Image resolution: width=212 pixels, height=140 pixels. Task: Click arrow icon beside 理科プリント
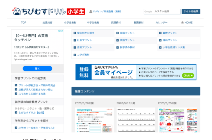pyautogui.click(x=160, y=41)
